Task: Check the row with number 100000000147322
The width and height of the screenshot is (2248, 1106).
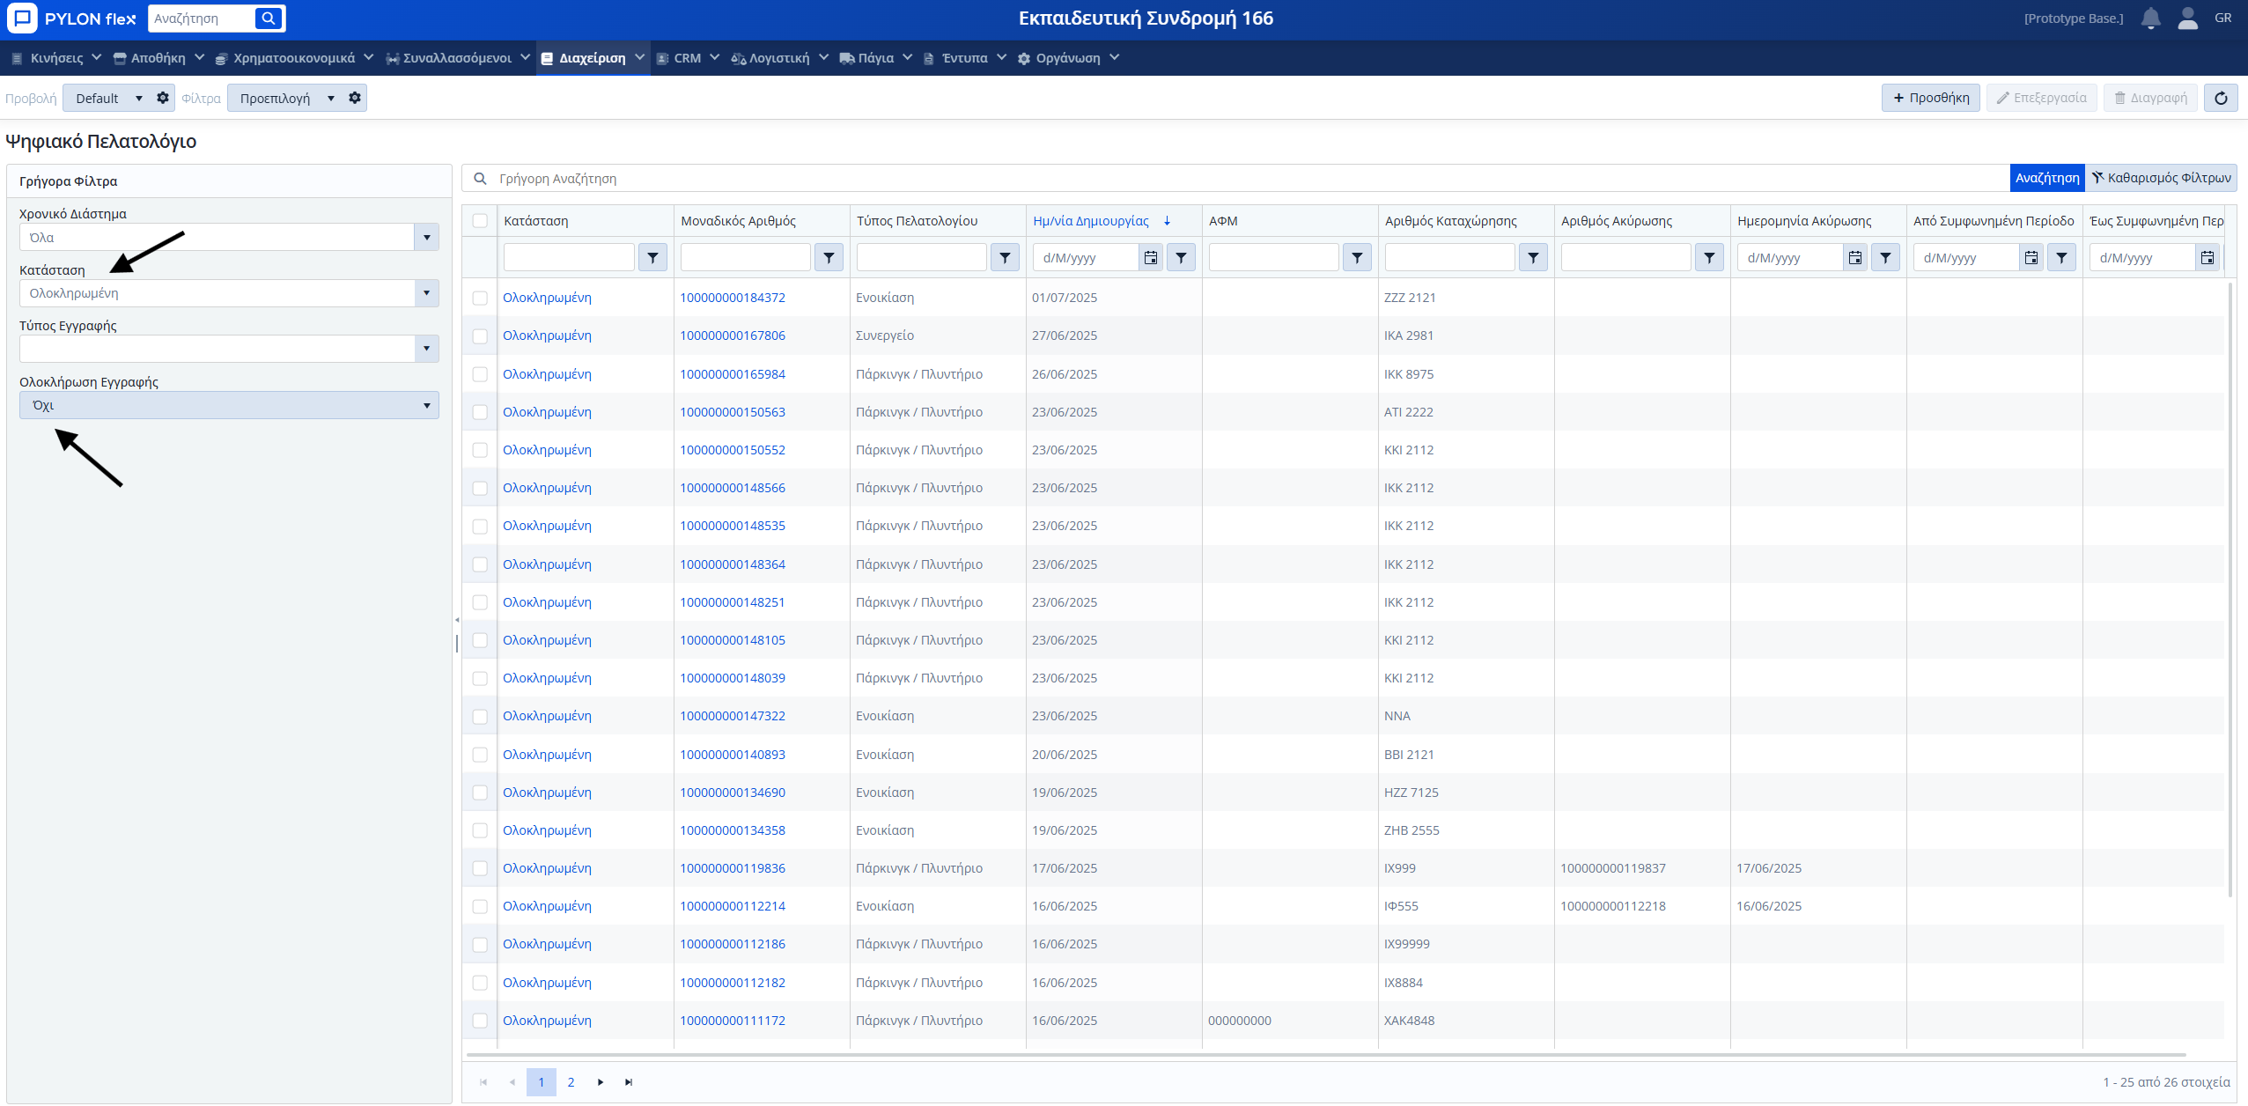Action: point(480,716)
